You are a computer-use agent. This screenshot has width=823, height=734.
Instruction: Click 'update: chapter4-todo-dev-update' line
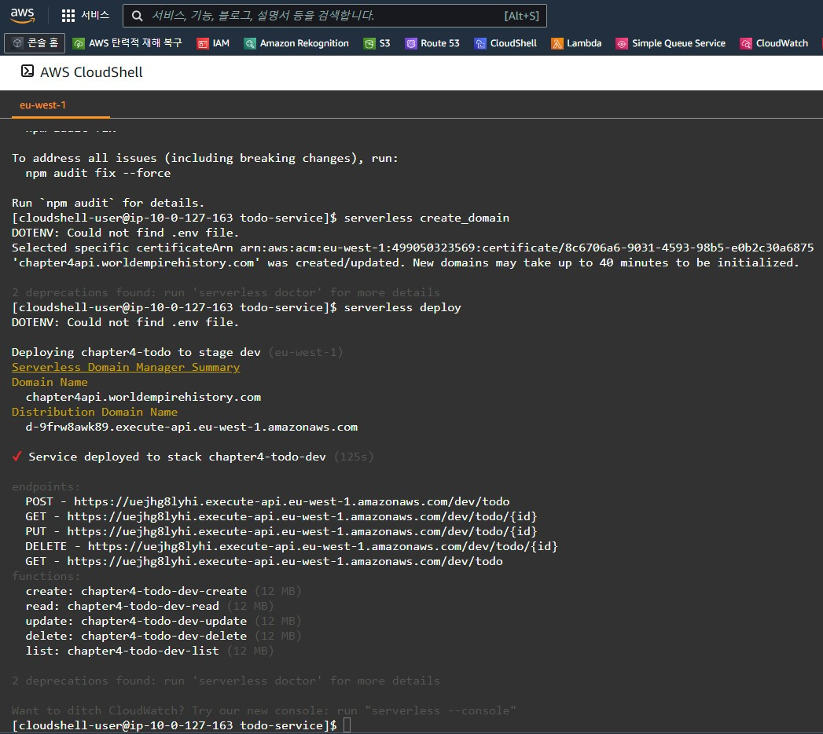[137, 621]
